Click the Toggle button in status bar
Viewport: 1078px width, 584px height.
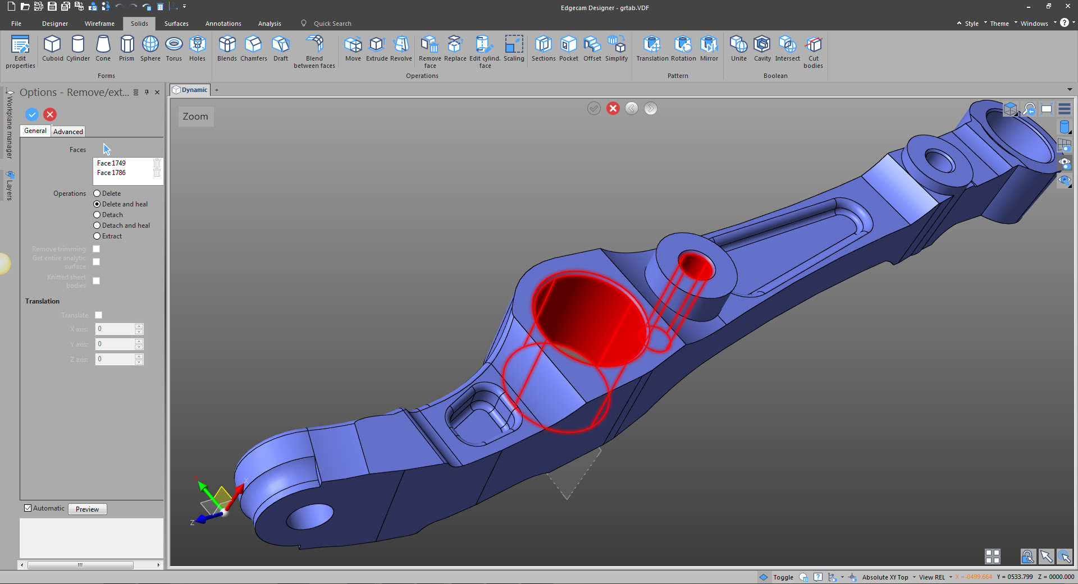[x=783, y=577]
